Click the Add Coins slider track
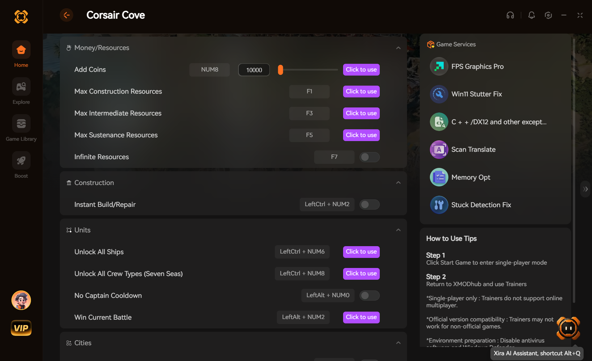Screen dimensions: 592x361 tap(308, 70)
